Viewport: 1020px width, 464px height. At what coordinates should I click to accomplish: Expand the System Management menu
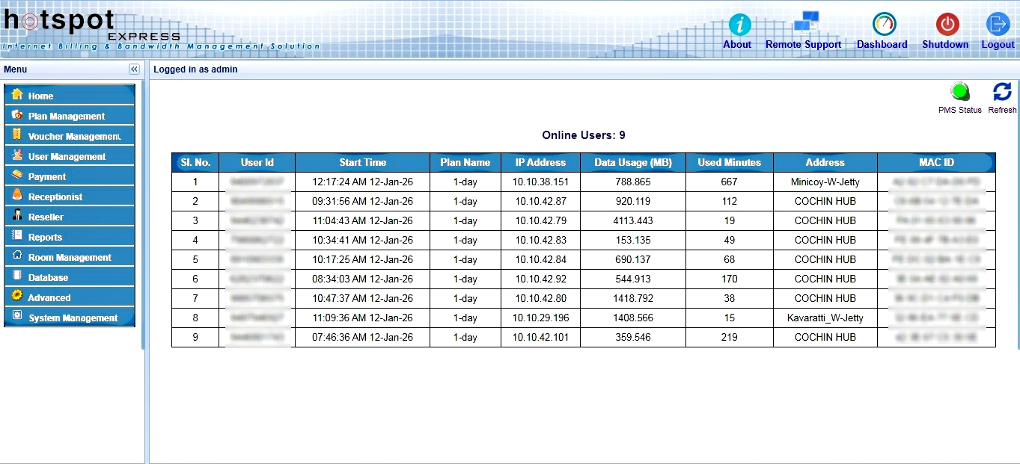pos(73,318)
